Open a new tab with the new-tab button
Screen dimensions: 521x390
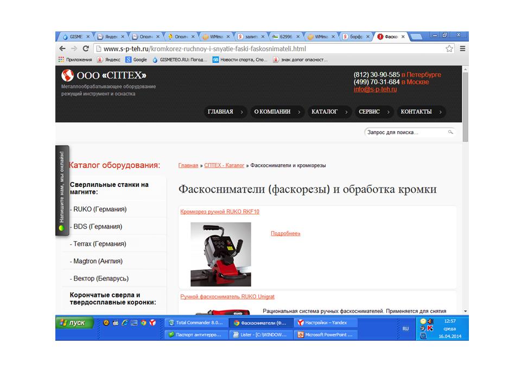(416, 36)
